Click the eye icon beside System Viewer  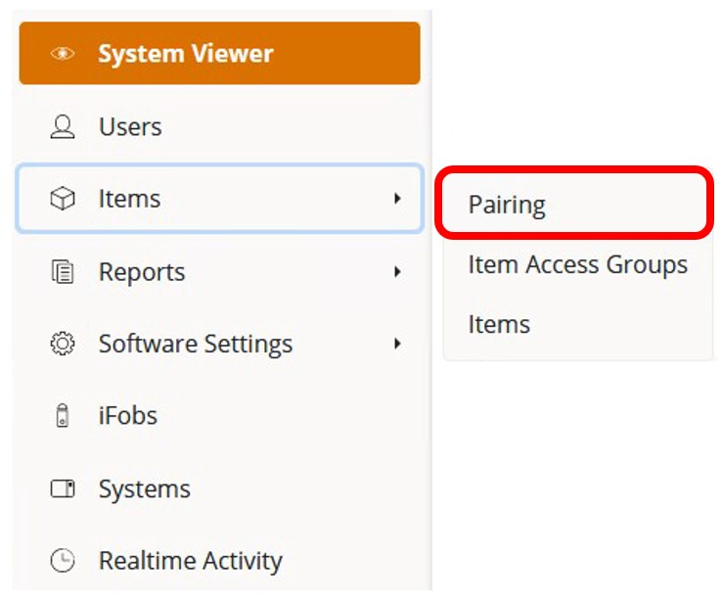click(63, 54)
